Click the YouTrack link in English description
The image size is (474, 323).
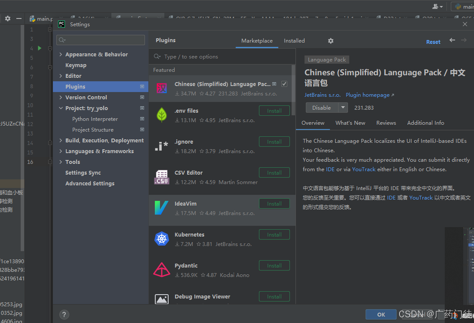(x=363, y=169)
